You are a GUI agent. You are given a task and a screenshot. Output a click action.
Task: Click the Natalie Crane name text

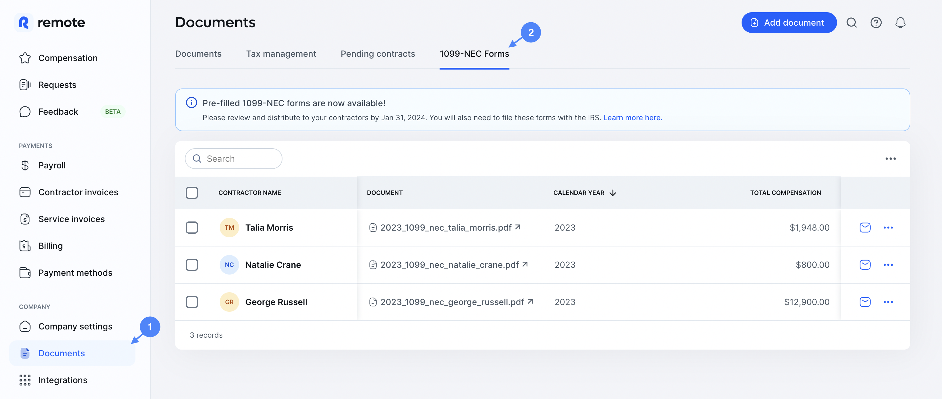pyautogui.click(x=273, y=265)
